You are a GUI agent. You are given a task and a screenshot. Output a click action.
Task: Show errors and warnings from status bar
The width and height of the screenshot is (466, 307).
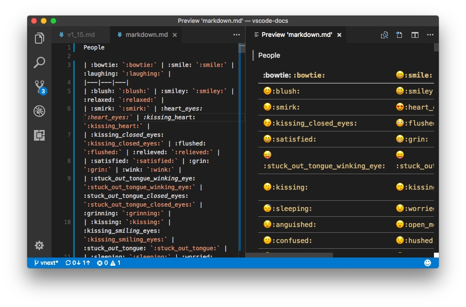[x=109, y=263]
